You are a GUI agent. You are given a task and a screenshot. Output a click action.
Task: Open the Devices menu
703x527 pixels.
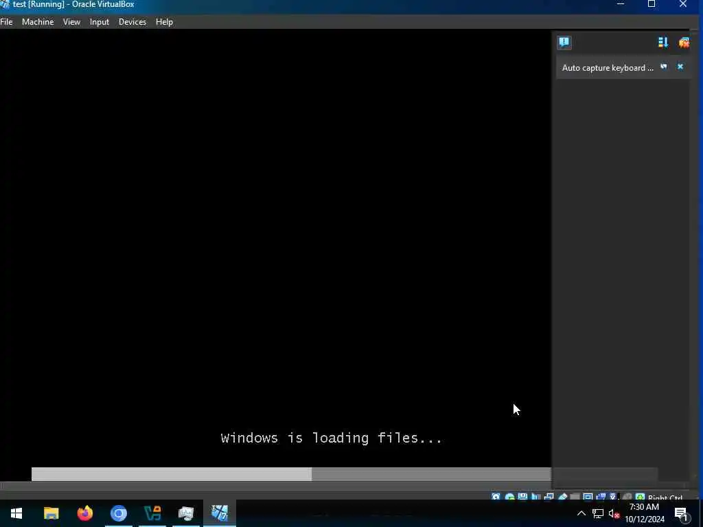click(132, 21)
